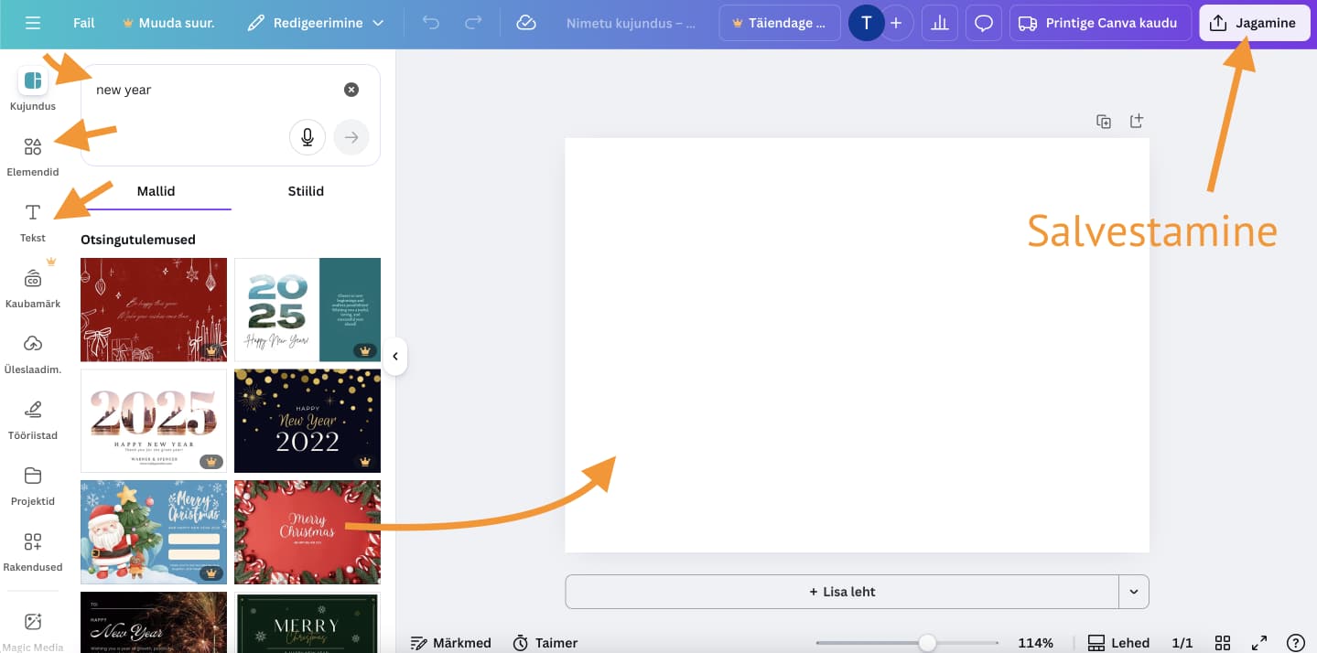Open the Fail menu

pyautogui.click(x=84, y=23)
